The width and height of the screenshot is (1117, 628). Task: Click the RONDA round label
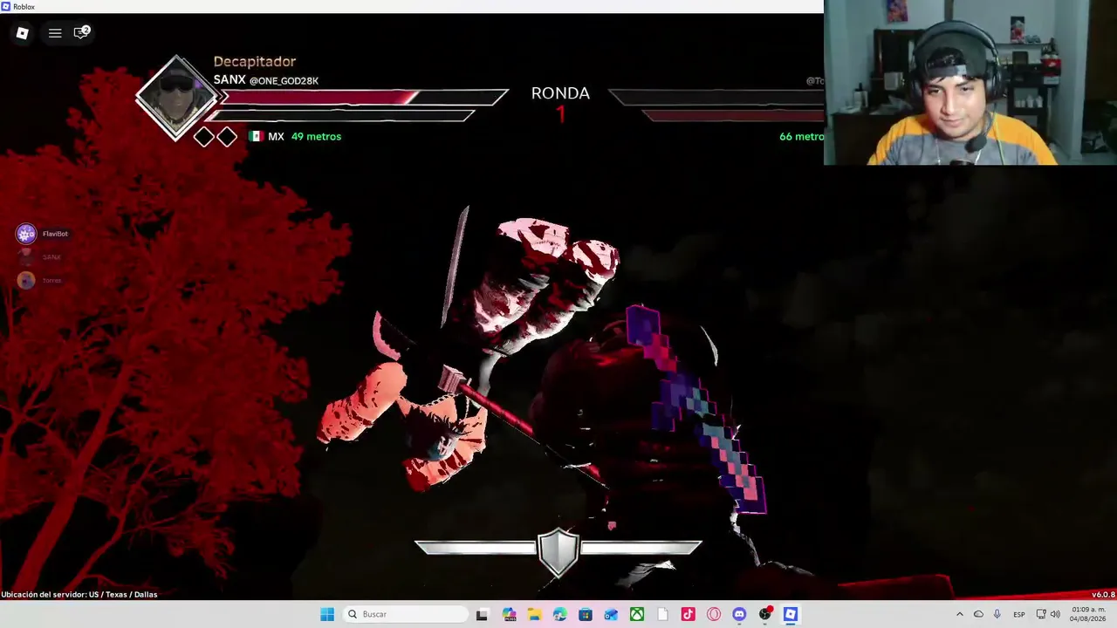tap(560, 93)
